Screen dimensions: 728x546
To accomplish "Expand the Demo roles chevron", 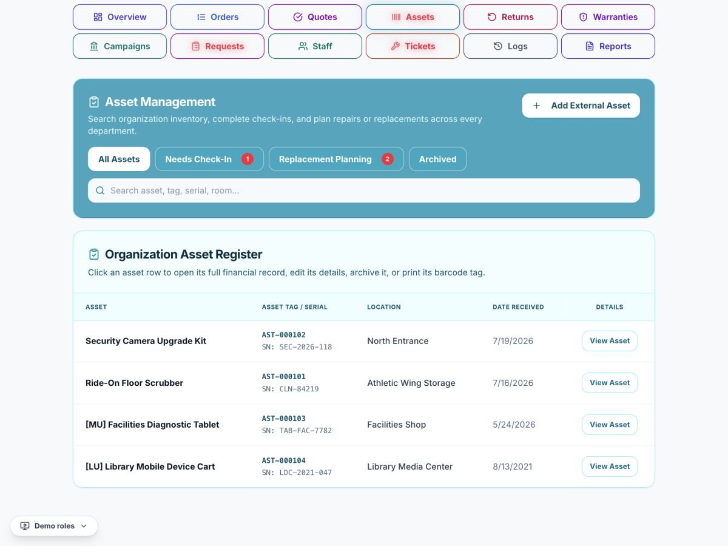I will point(84,526).
